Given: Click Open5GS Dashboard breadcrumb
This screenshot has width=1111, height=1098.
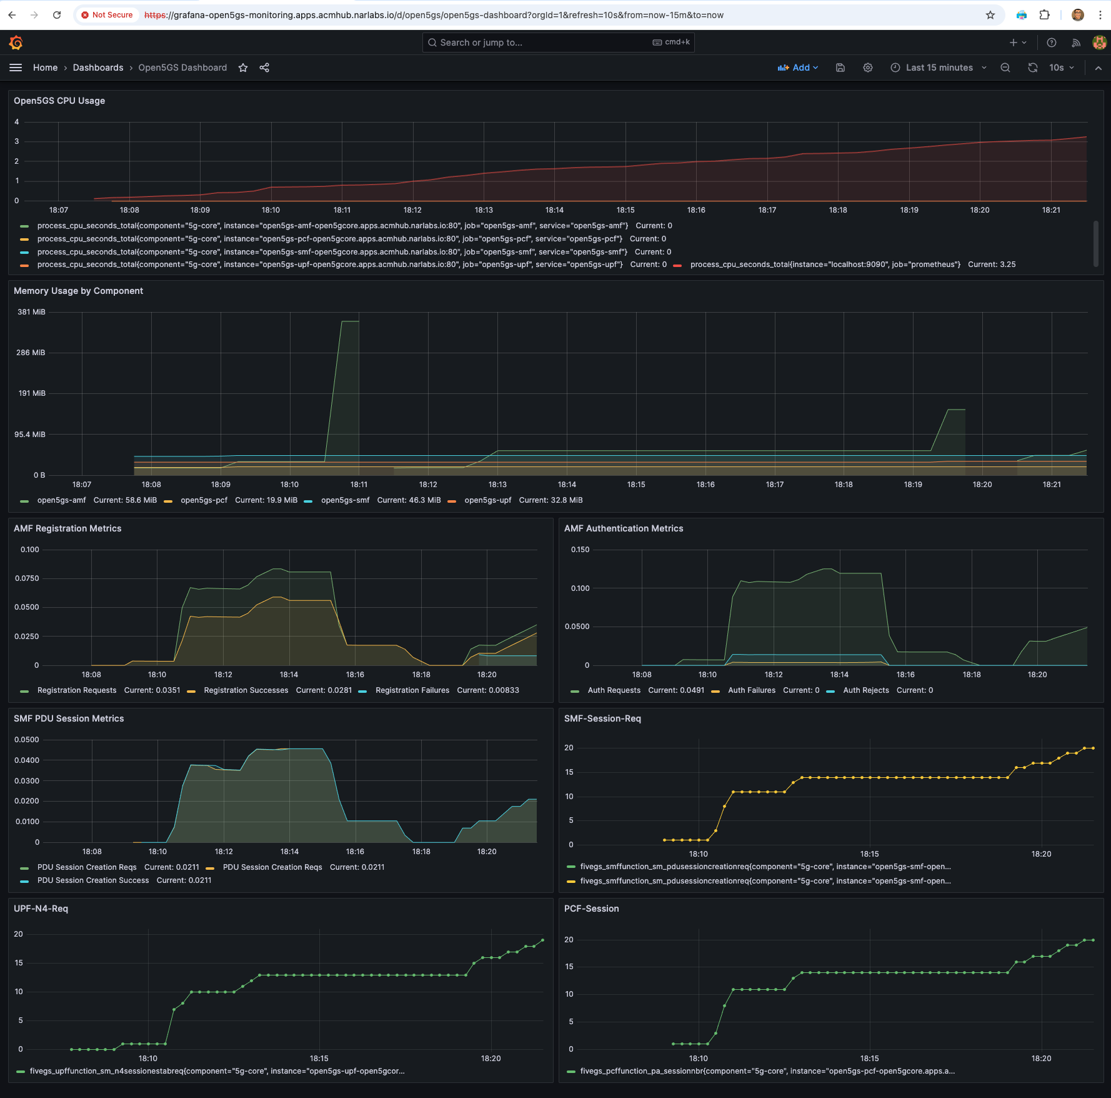Looking at the screenshot, I should point(182,68).
